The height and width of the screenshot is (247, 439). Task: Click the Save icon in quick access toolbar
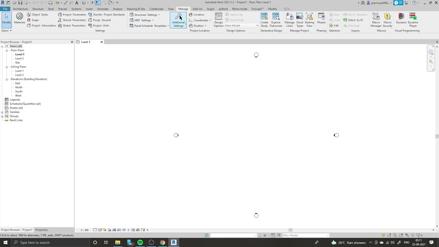(20, 3)
